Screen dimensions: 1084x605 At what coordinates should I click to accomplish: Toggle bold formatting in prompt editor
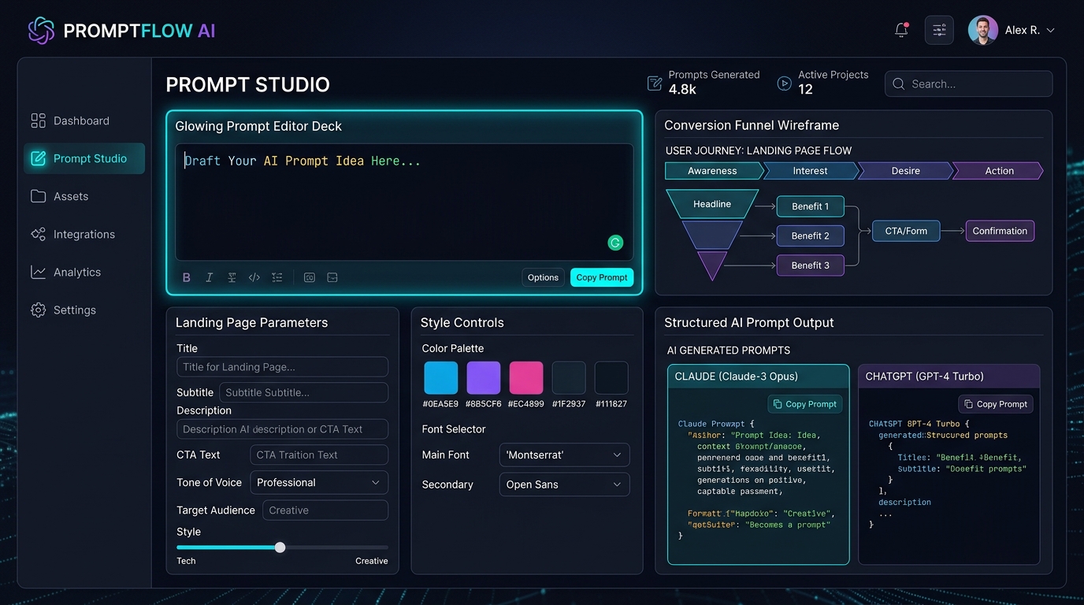pos(187,277)
